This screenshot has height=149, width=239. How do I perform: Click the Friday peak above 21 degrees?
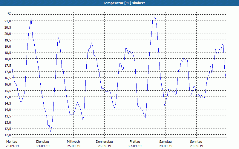[154, 18]
